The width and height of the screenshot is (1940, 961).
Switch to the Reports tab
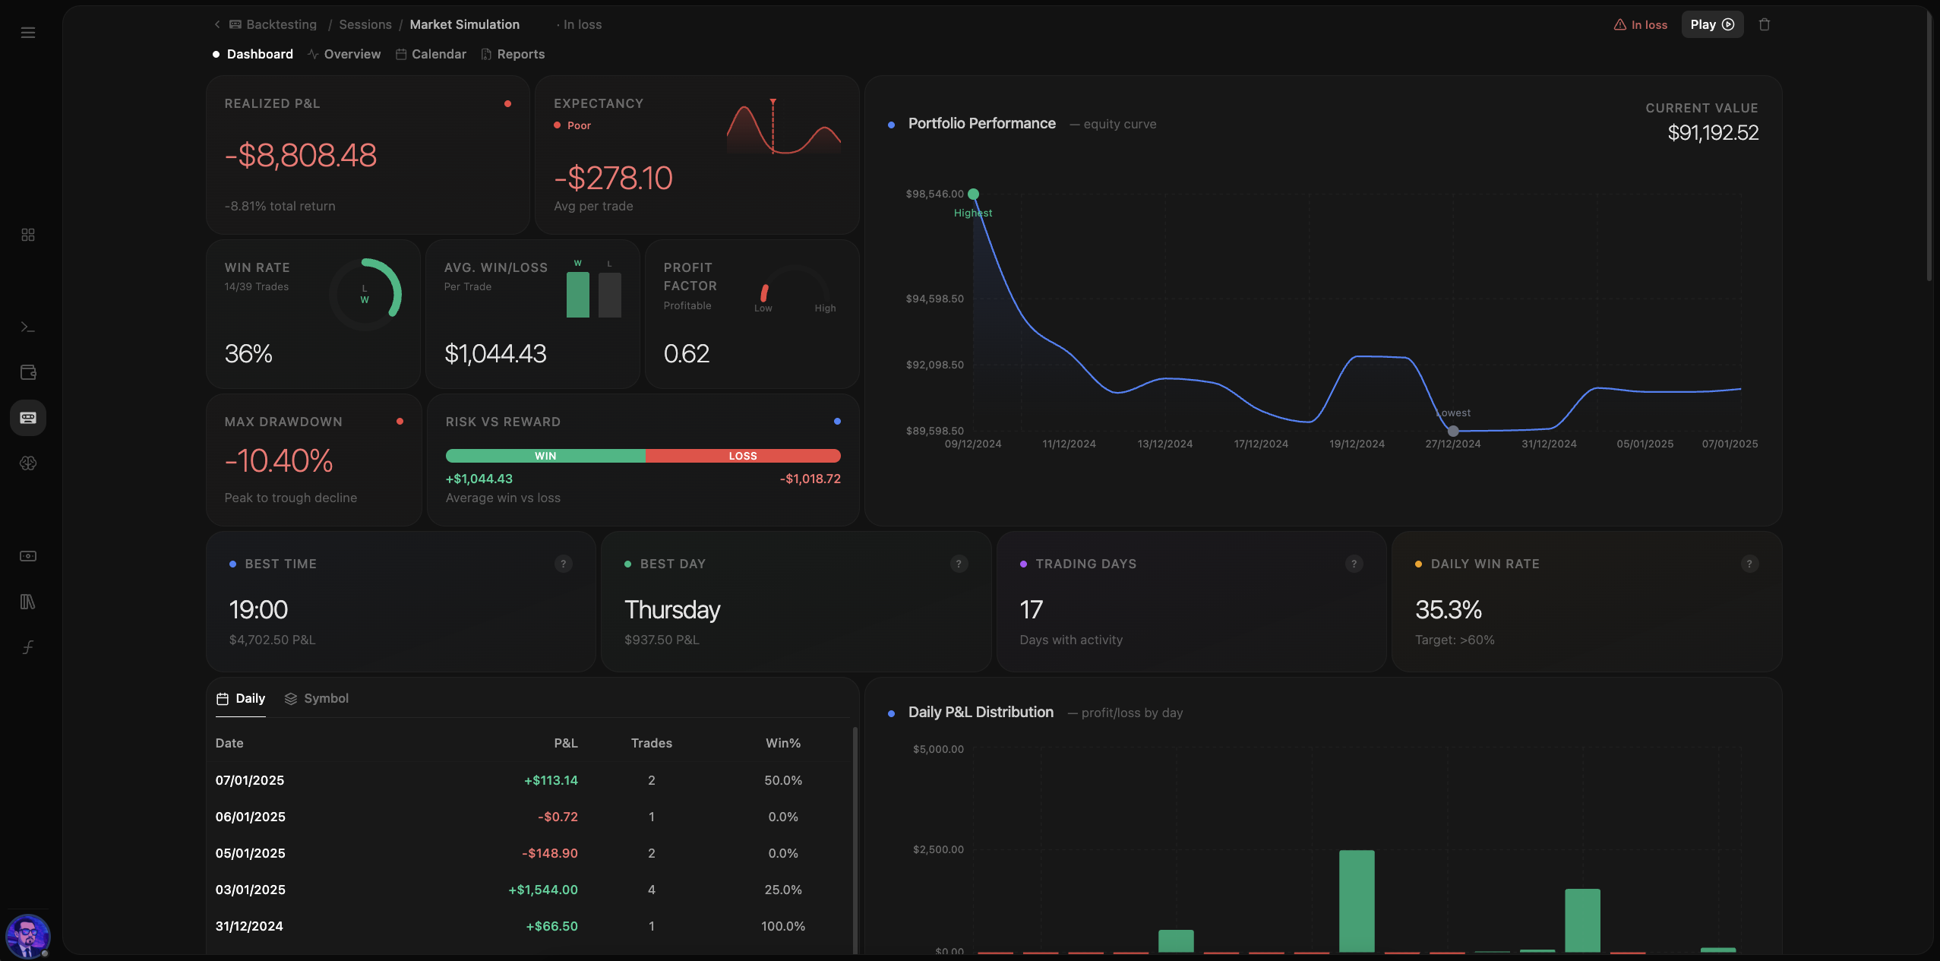[513, 54]
